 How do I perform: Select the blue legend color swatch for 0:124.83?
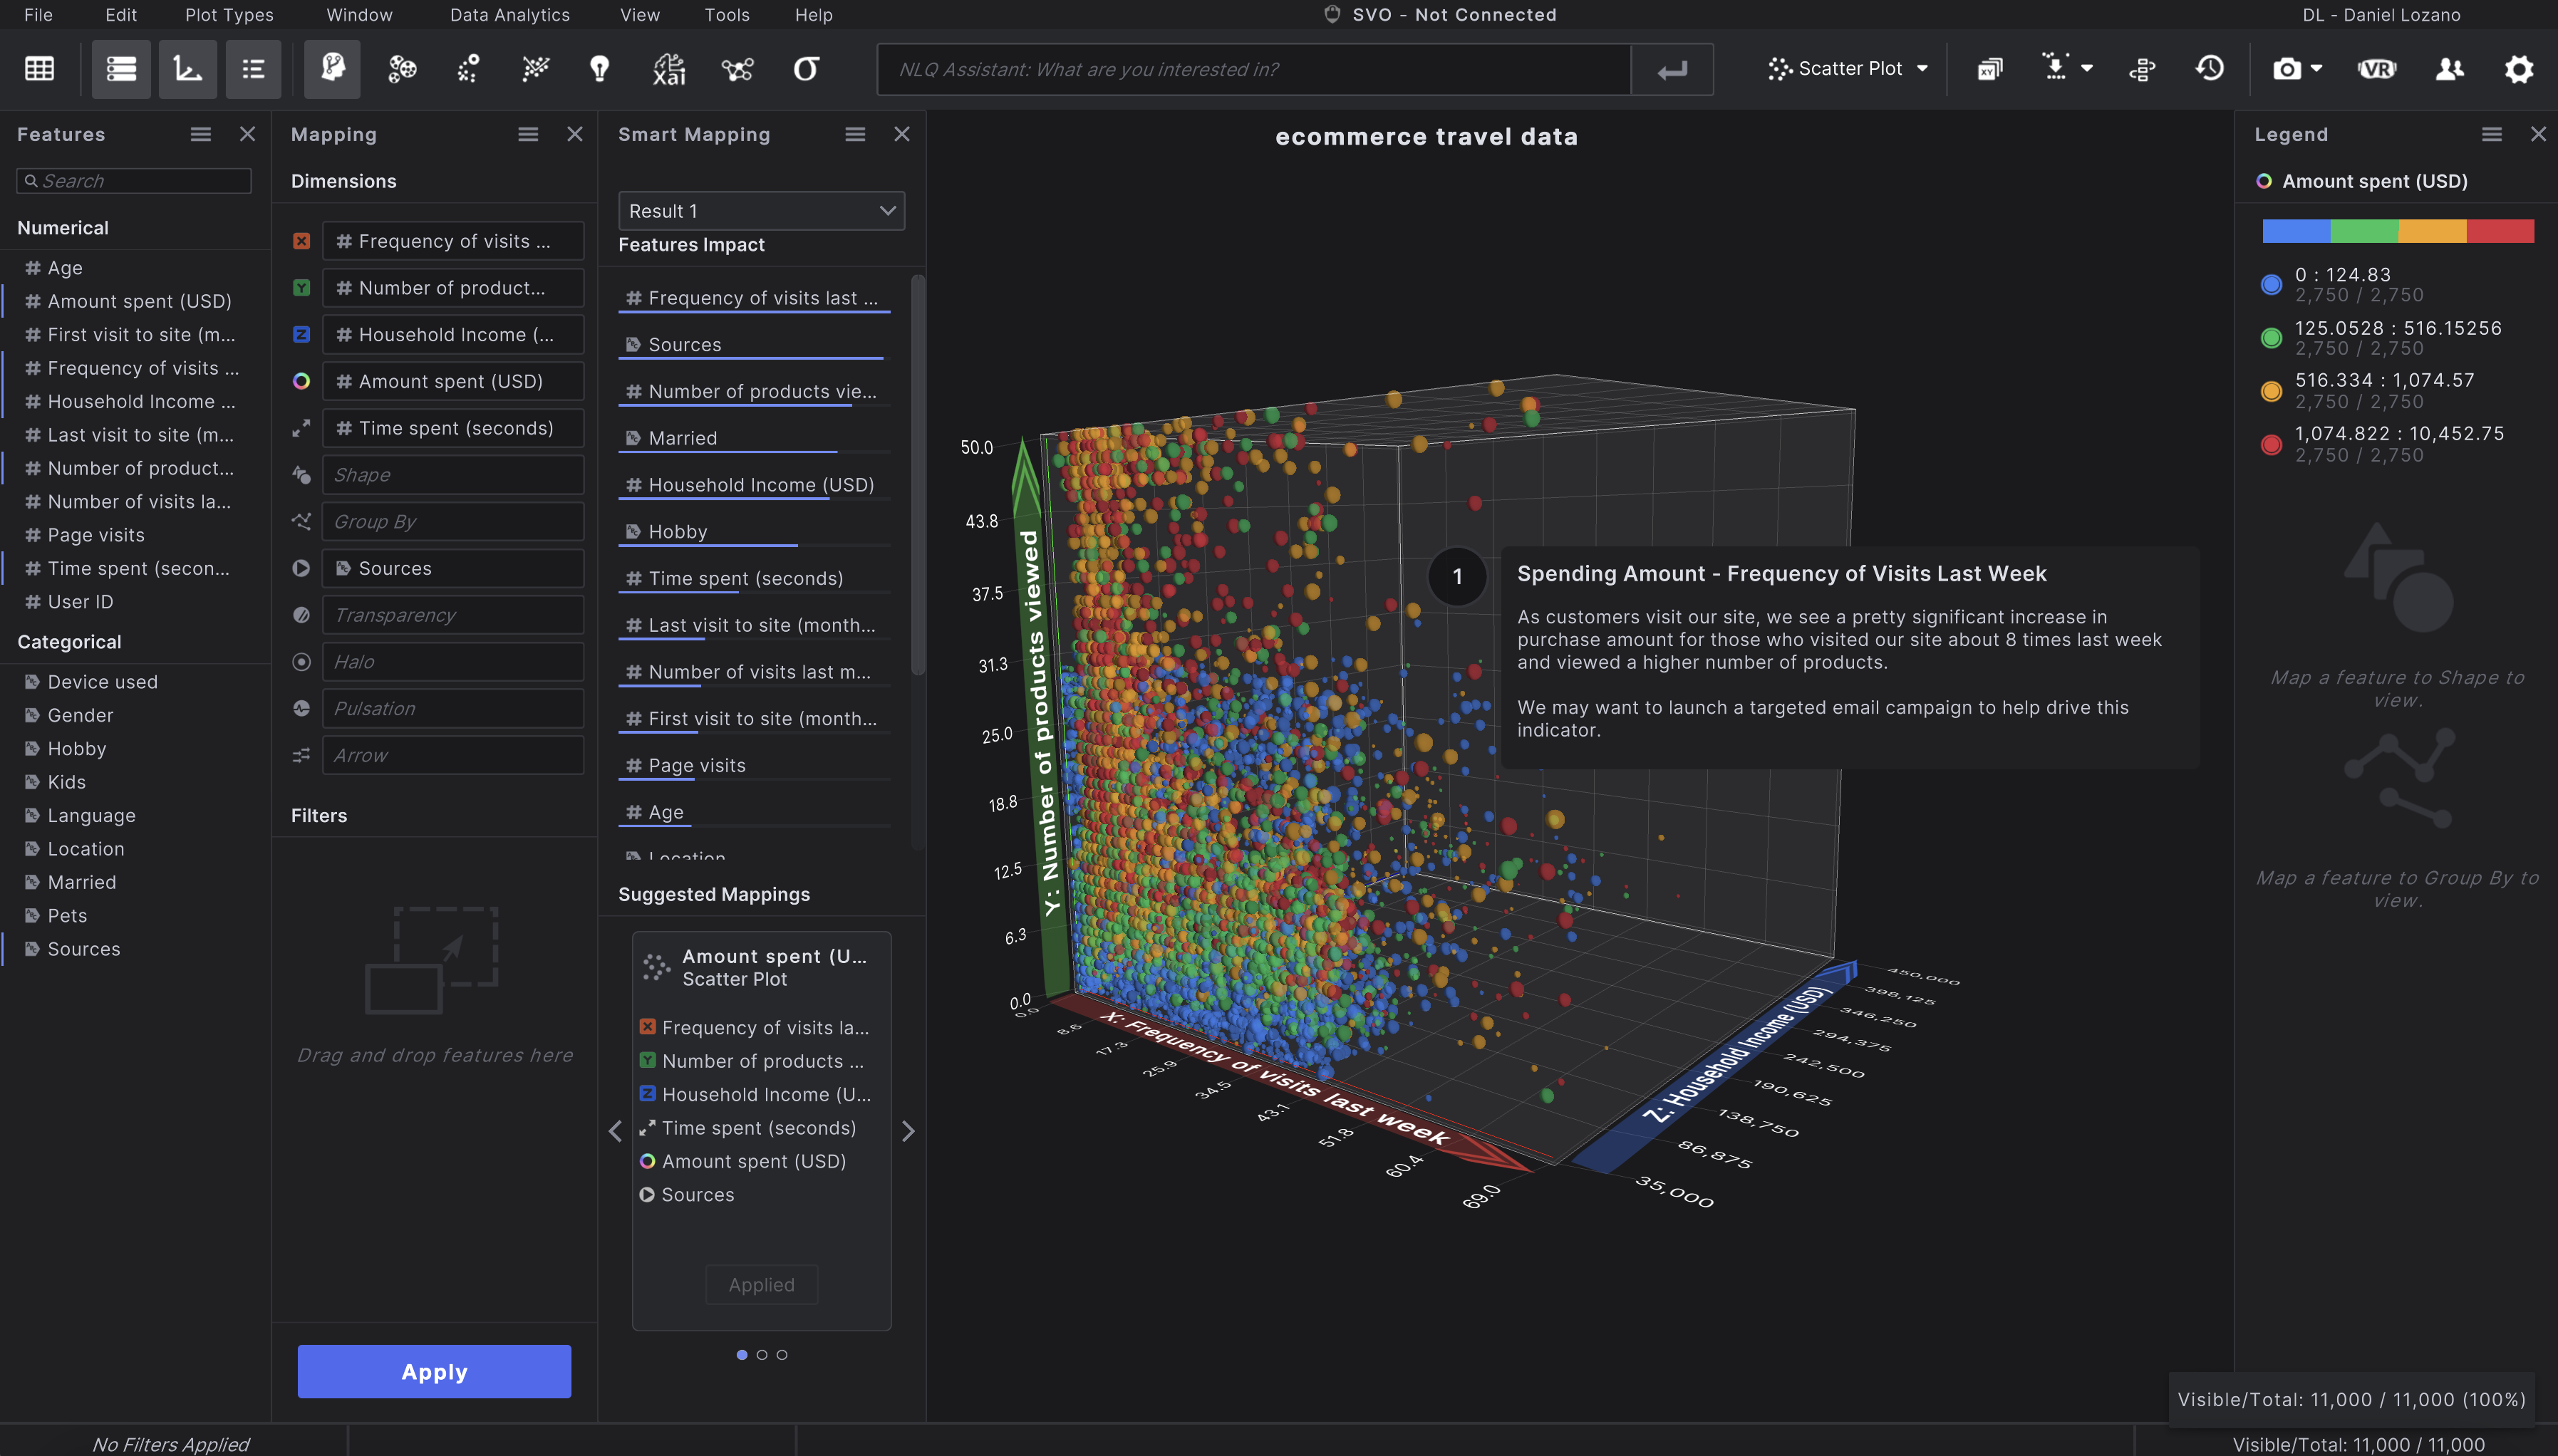point(2271,284)
